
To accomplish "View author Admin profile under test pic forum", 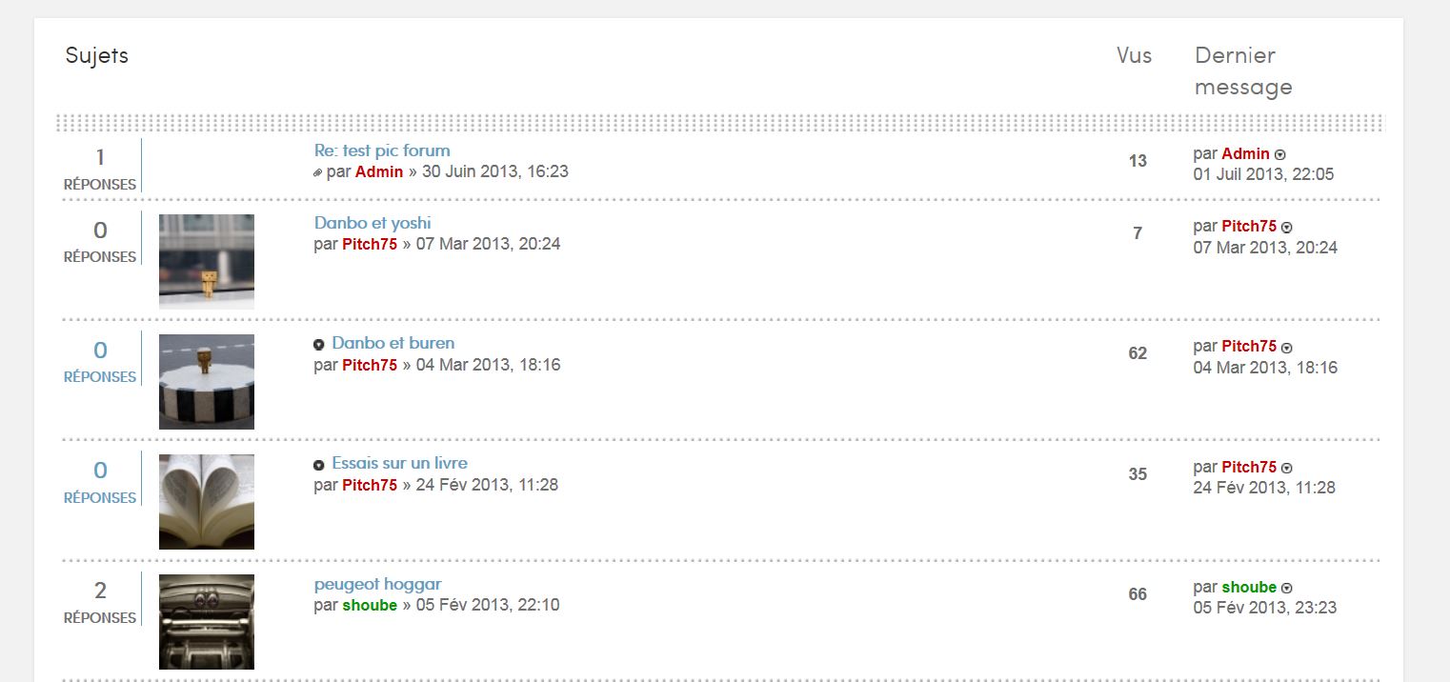I will pos(379,171).
